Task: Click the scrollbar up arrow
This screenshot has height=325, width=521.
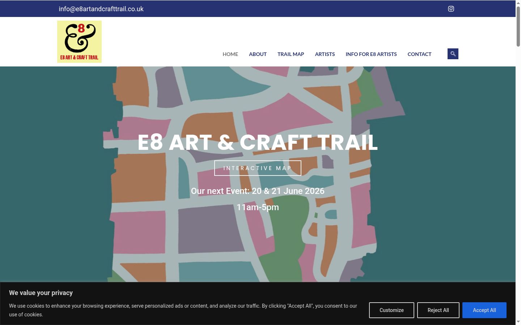Action: pyautogui.click(x=518, y=3)
